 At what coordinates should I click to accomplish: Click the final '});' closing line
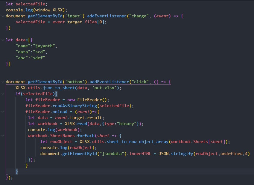[9, 178]
